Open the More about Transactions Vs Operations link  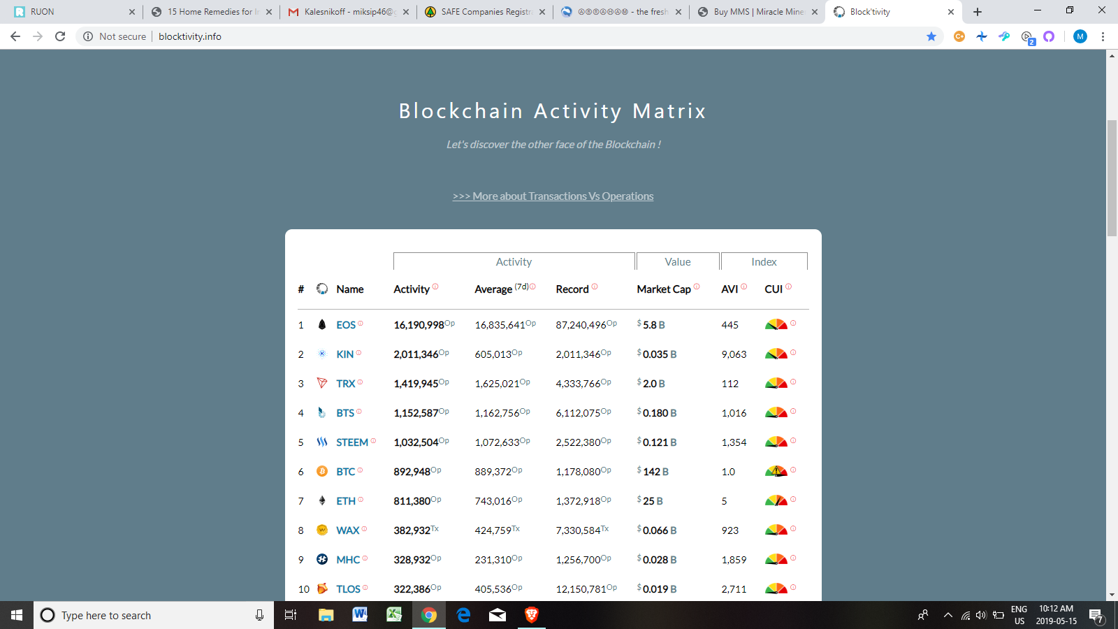tap(553, 196)
